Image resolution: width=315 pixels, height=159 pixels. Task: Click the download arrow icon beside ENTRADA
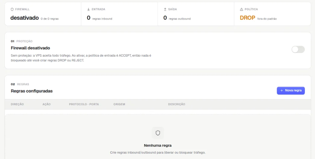88,9
